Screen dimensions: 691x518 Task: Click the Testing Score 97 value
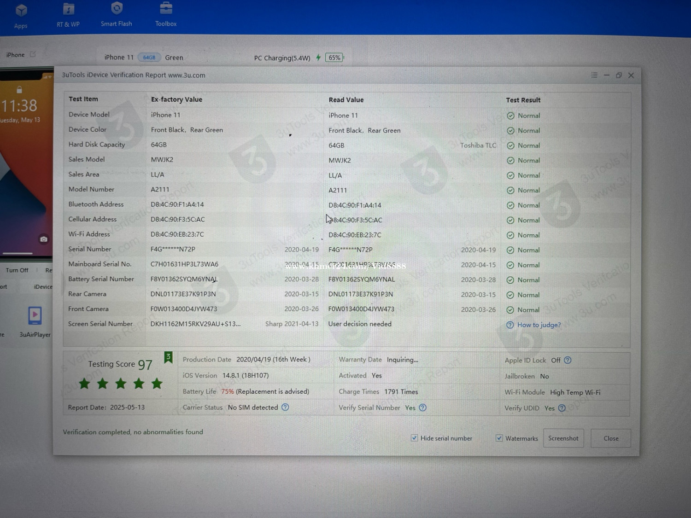click(x=145, y=365)
